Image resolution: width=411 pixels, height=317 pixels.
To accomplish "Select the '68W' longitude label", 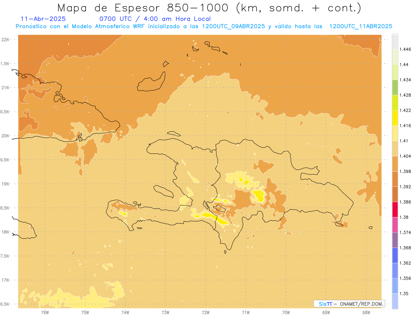I will click(x=366, y=313).
